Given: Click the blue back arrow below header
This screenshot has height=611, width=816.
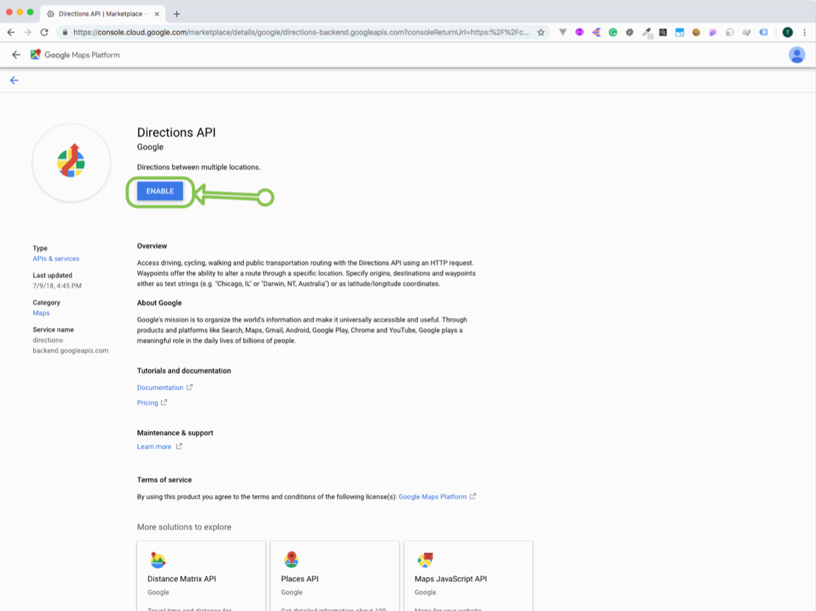Looking at the screenshot, I should coord(14,80).
